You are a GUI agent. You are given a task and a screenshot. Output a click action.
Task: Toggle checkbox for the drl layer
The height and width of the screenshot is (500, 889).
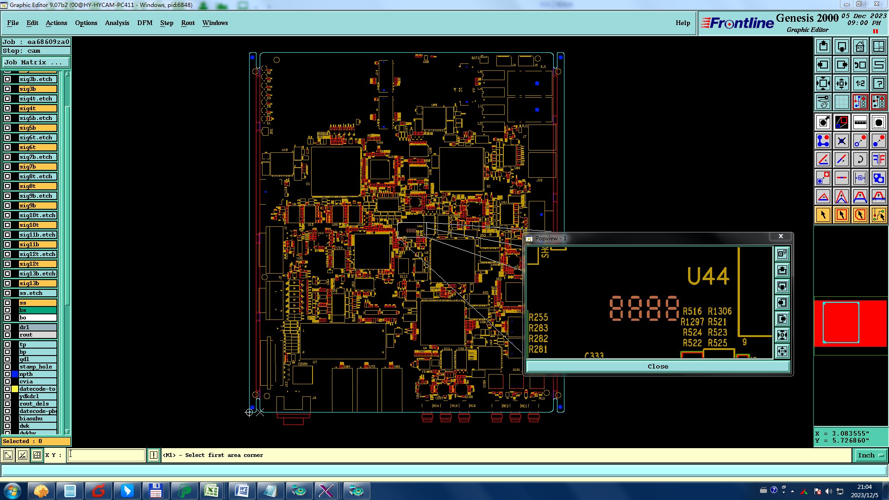coord(7,327)
